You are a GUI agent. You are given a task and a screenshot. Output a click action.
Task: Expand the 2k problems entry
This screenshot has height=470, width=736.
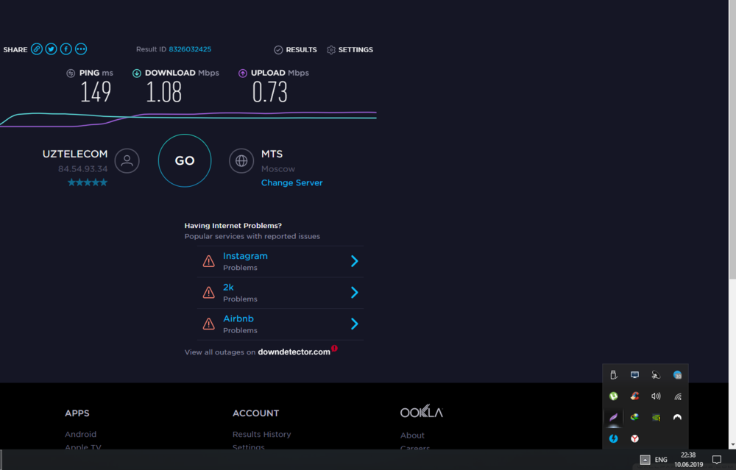[354, 292]
